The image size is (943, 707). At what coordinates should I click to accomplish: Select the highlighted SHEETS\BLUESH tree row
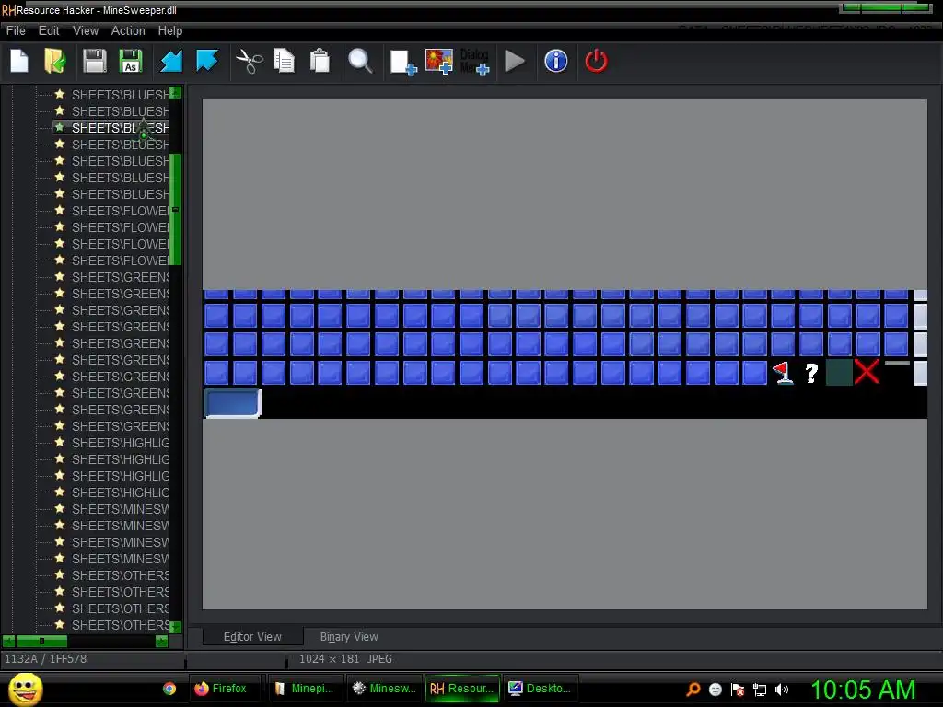(x=111, y=128)
